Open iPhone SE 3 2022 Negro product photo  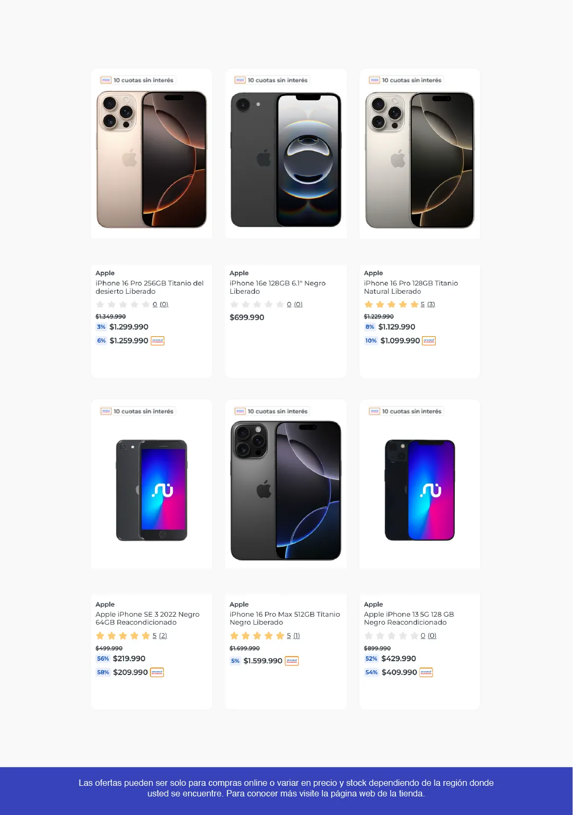[x=152, y=490]
